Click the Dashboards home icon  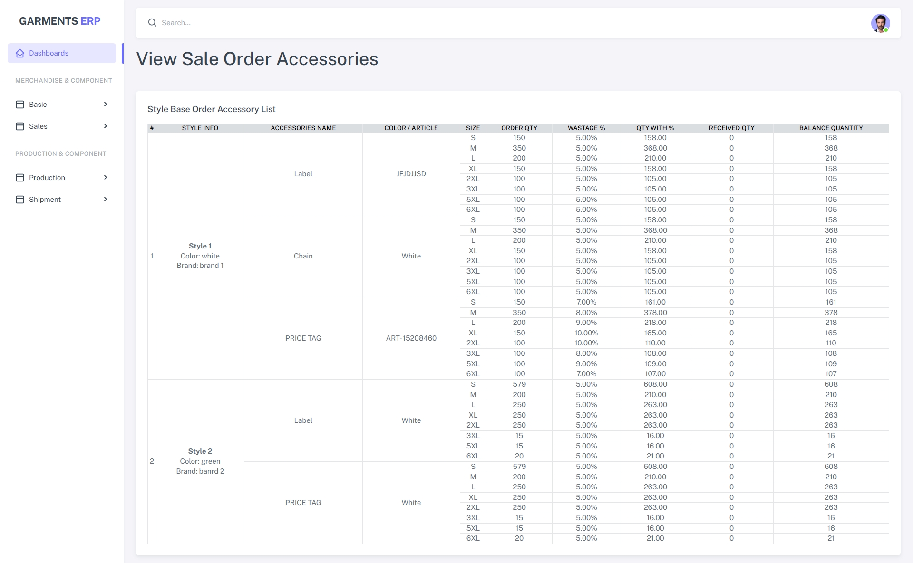coord(20,53)
